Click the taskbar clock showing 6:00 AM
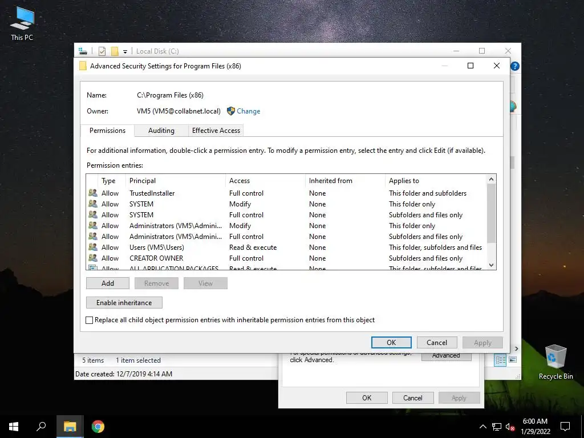Viewport: 584px width, 438px height. [x=535, y=427]
